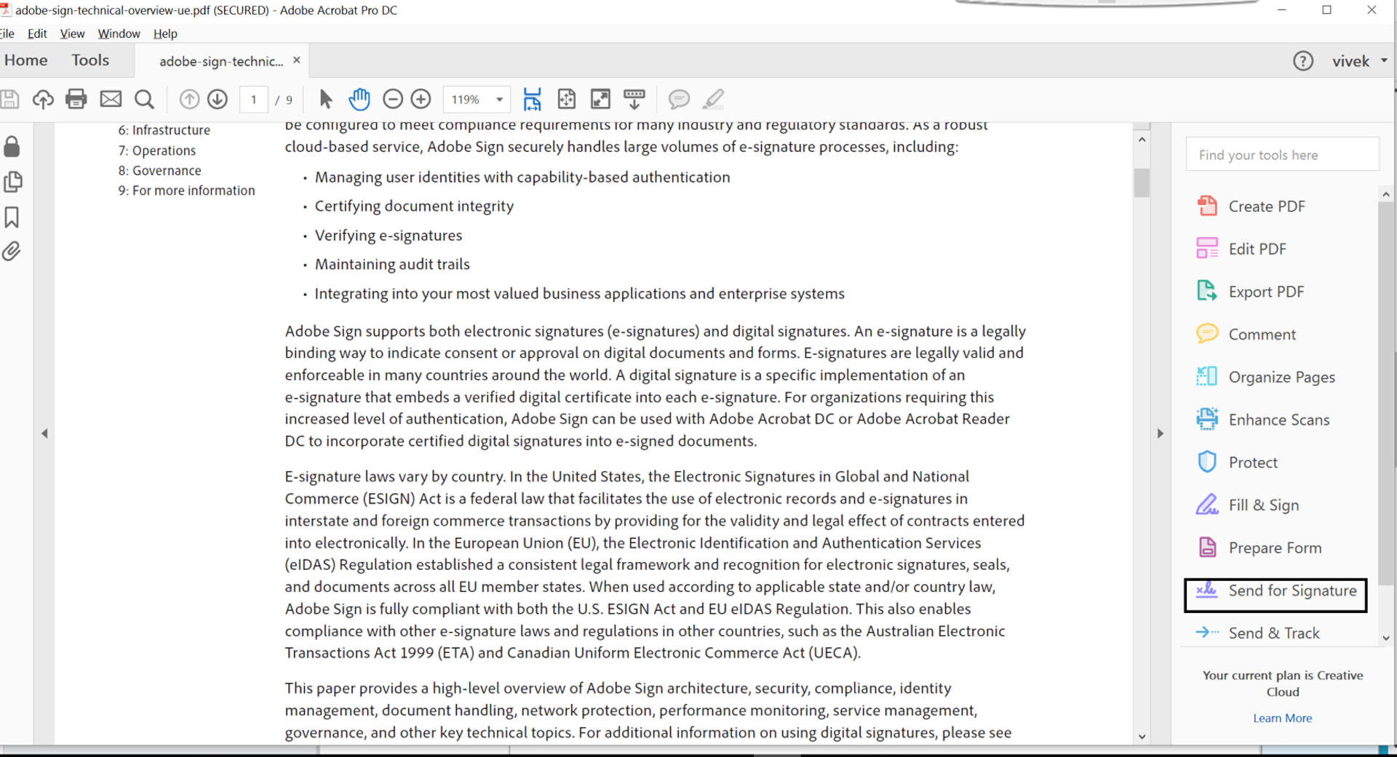The image size is (1397, 757).
Task: Open the Send & Track tool
Action: (x=1259, y=633)
